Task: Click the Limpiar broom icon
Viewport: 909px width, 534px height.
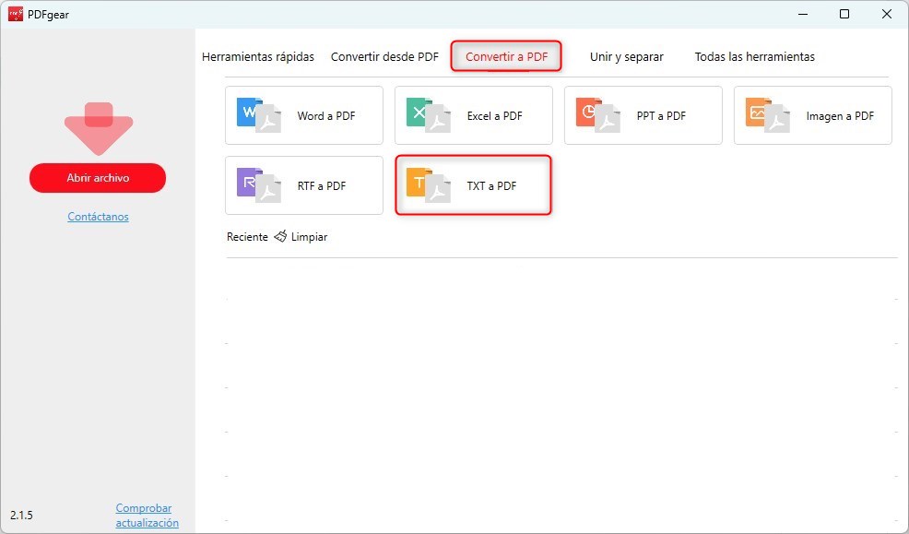Action: coord(279,236)
